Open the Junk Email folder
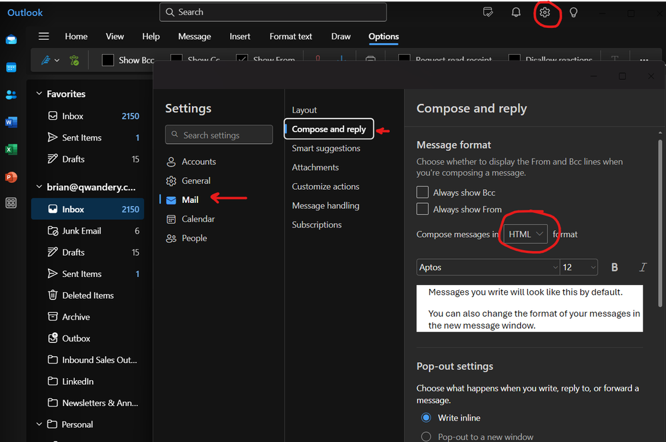 [x=81, y=231]
